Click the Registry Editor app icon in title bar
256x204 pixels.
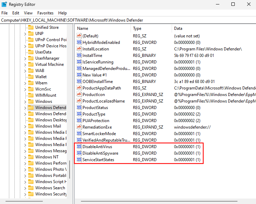[4, 4]
